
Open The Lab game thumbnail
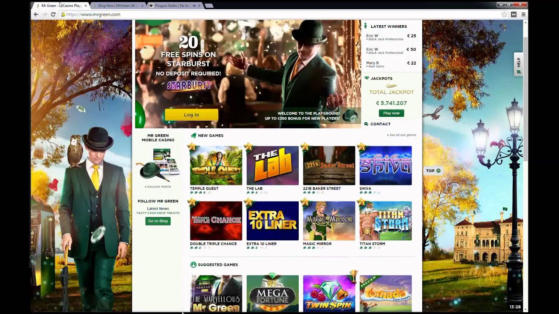(x=273, y=165)
